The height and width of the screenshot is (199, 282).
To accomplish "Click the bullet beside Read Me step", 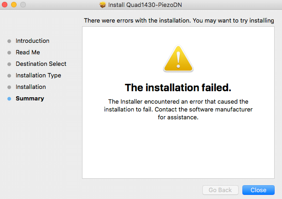I will (x=9, y=53).
